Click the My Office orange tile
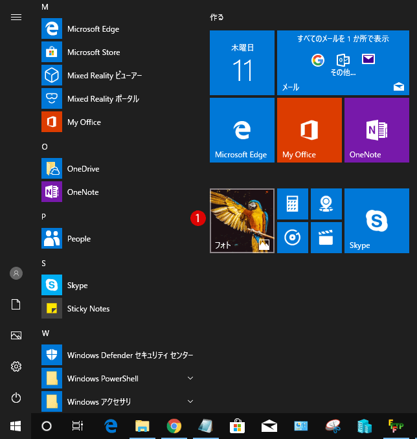The image size is (417, 439). tap(310, 130)
